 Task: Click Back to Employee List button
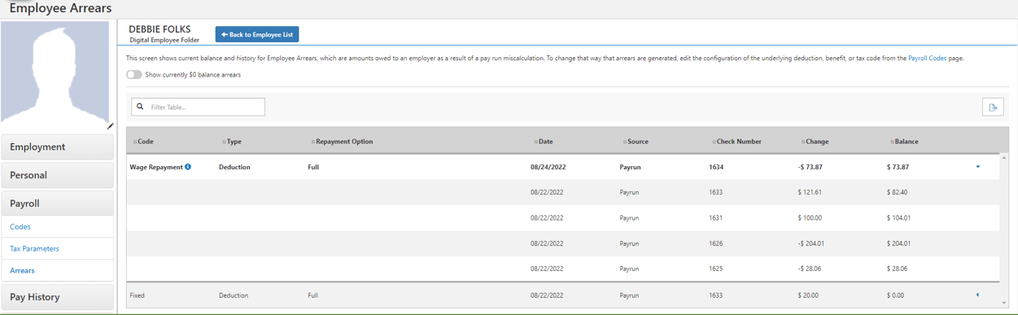(257, 34)
